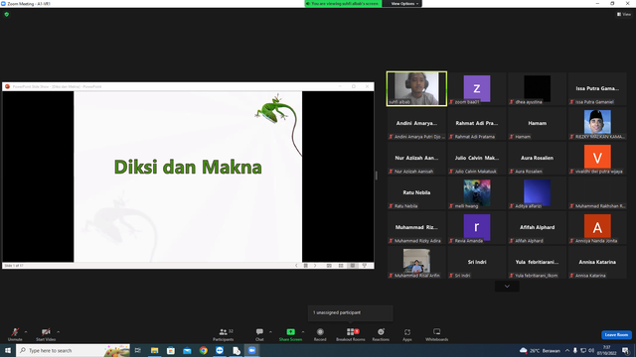This screenshot has height=357, width=636.
Task: Open Mail app from the taskbar
Action: [x=187, y=350]
